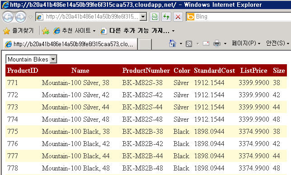The image size is (291, 175).
Task: Click product number BK-M82S-42
Action: point(142,95)
